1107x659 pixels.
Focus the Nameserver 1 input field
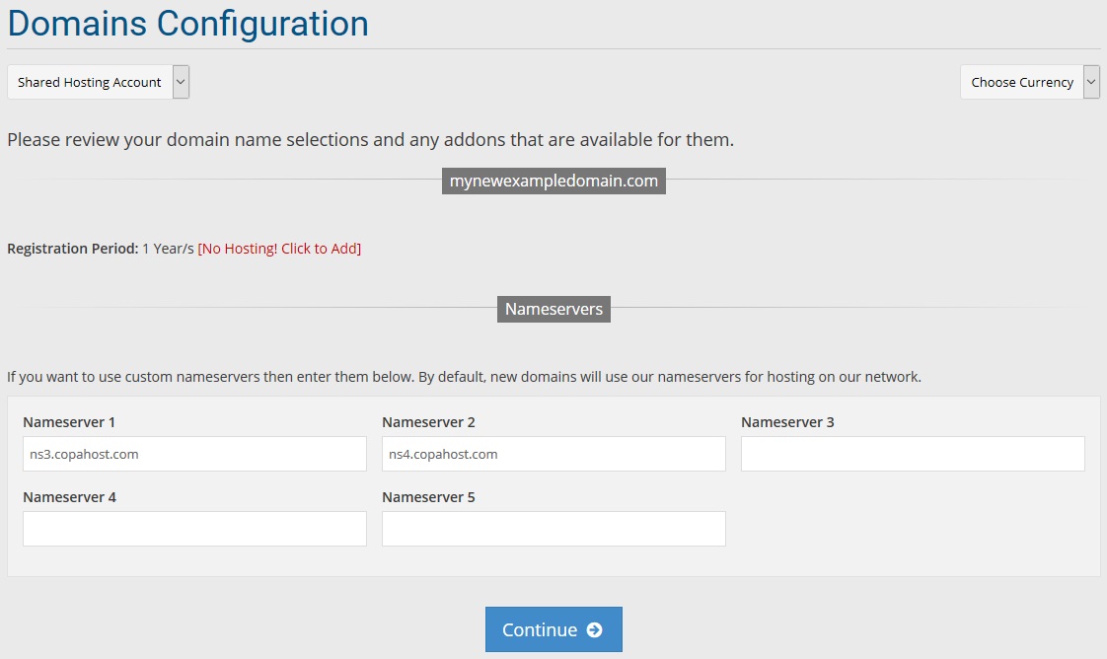[x=194, y=454]
